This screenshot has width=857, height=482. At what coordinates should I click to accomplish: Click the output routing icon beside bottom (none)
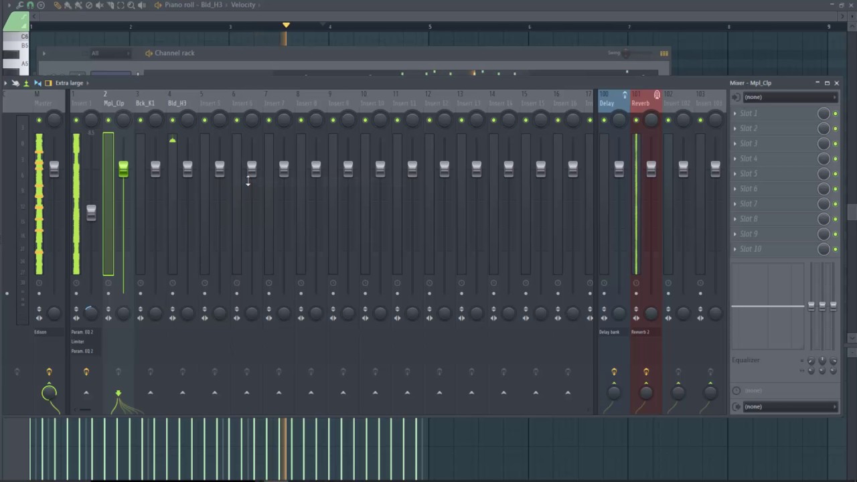coord(736,406)
